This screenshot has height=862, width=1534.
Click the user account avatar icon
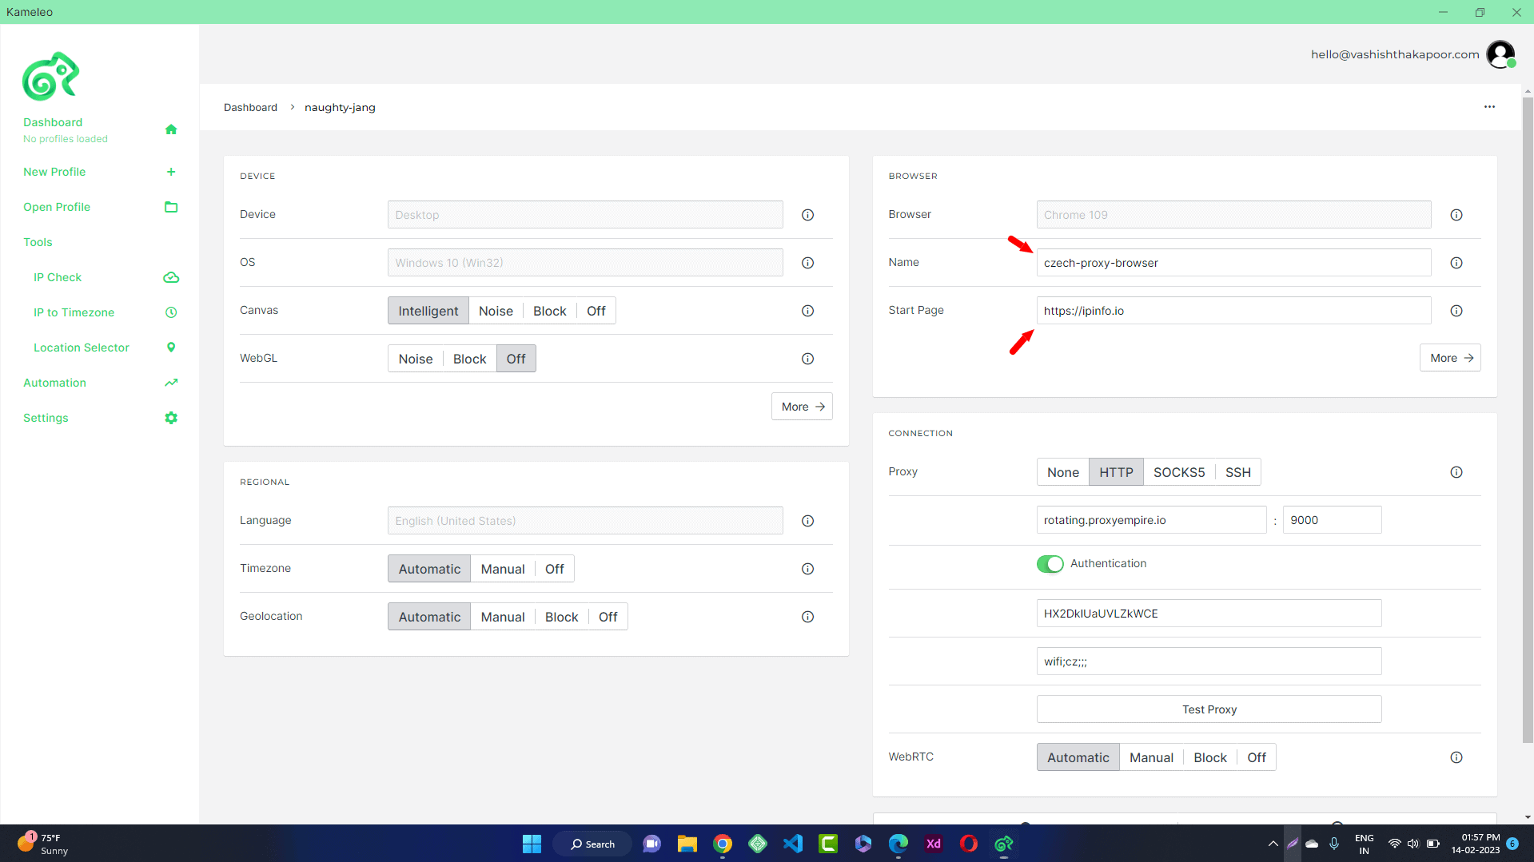point(1500,54)
